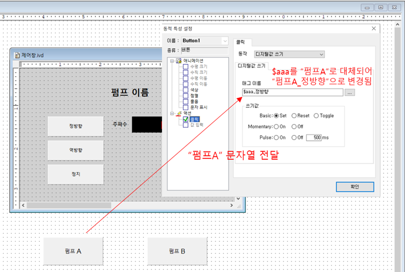Minimize the main editor window
Viewport: 405px width, 272px height.
(x=367, y=7)
